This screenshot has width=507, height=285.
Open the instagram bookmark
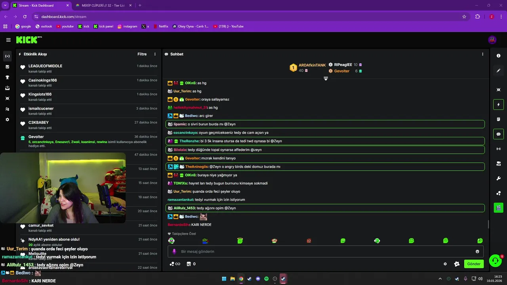(x=127, y=27)
